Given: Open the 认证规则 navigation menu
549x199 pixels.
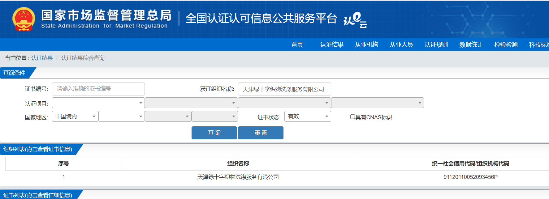Looking at the screenshot, I should coord(436,44).
